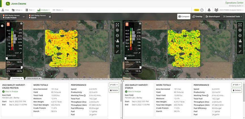Open Terms of Use link on left map
The width and height of the screenshot is (245, 119).
coord(106,79)
